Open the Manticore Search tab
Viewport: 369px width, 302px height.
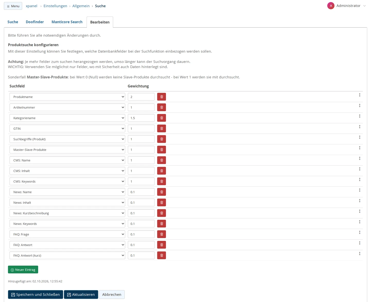click(x=67, y=22)
